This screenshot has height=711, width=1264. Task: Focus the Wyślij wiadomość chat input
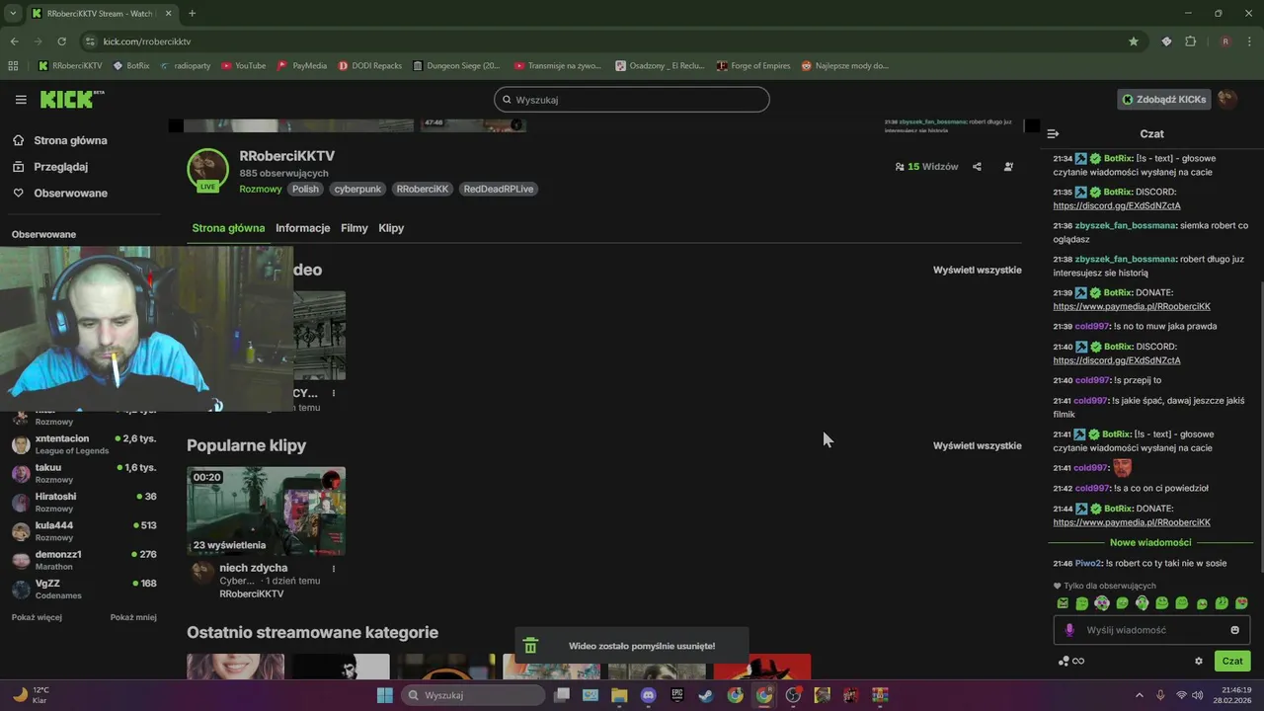(x=1151, y=630)
